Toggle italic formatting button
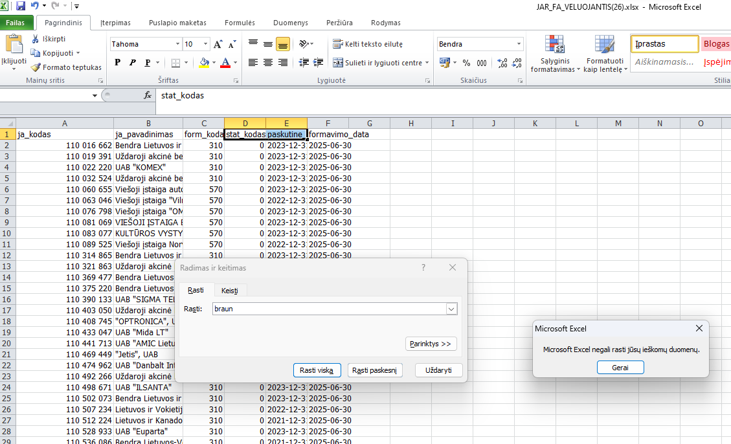Screen dimensions: 731x444 click(133, 63)
